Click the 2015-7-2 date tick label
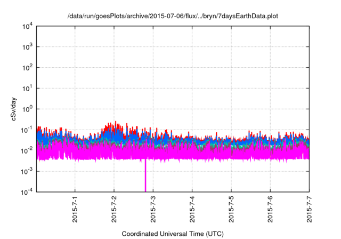341x239 pixels. pyautogui.click(x=114, y=209)
